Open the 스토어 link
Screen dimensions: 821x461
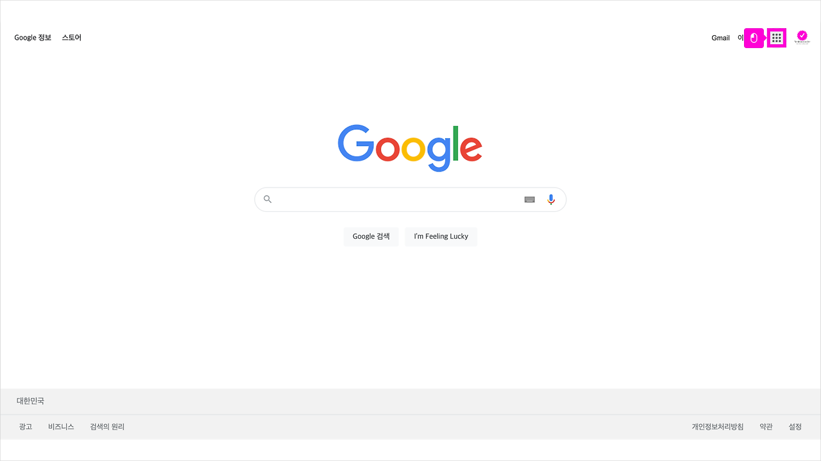pyautogui.click(x=72, y=38)
